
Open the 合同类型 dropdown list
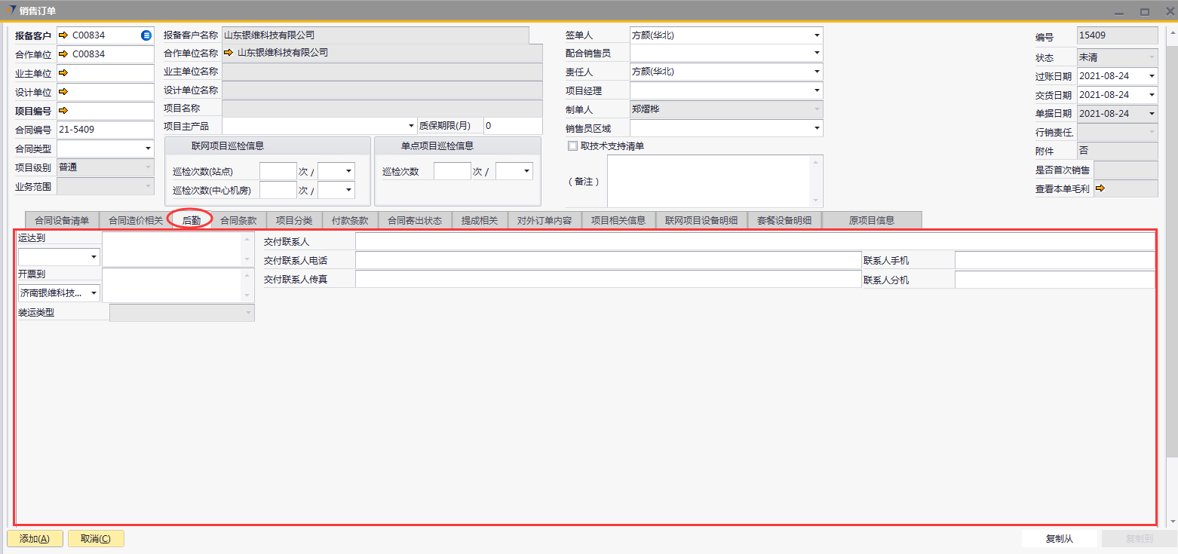click(x=148, y=148)
